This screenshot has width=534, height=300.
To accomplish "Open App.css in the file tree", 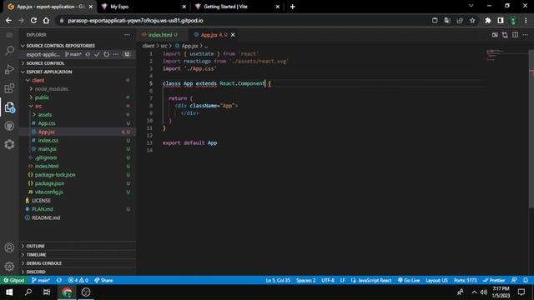I will pos(47,123).
